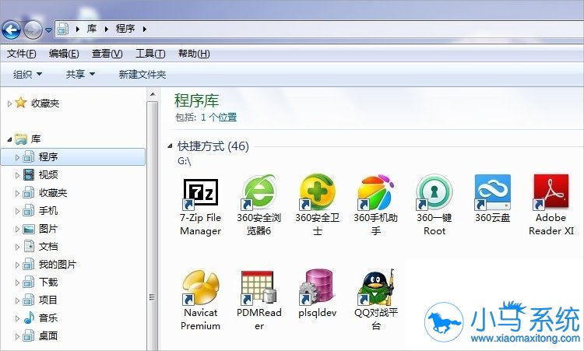Select the 项目 library in the tree
Image resolution: width=584 pixels, height=351 pixels.
click(40, 300)
